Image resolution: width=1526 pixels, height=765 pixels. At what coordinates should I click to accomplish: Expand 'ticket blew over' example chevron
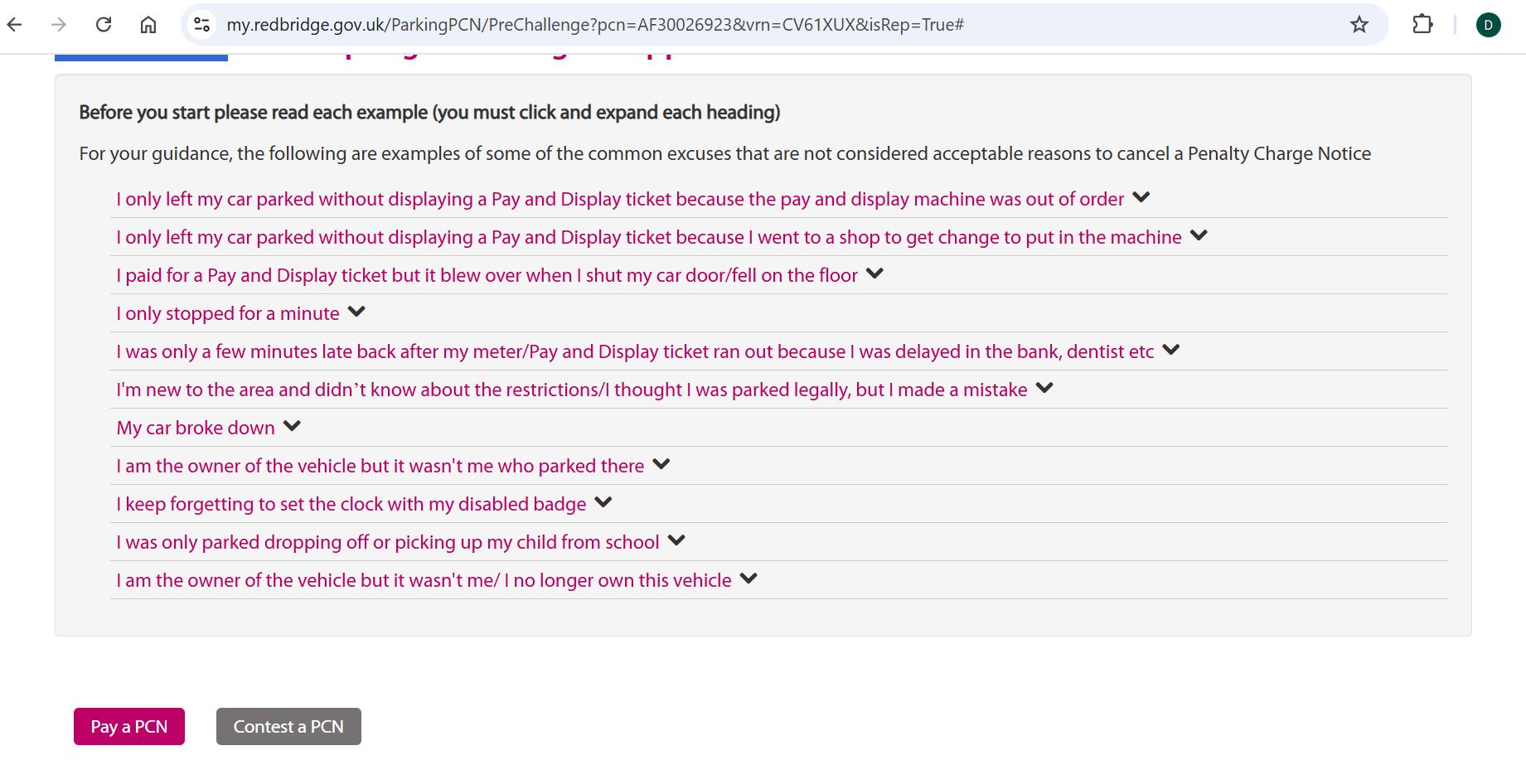pyautogui.click(x=874, y=274)
